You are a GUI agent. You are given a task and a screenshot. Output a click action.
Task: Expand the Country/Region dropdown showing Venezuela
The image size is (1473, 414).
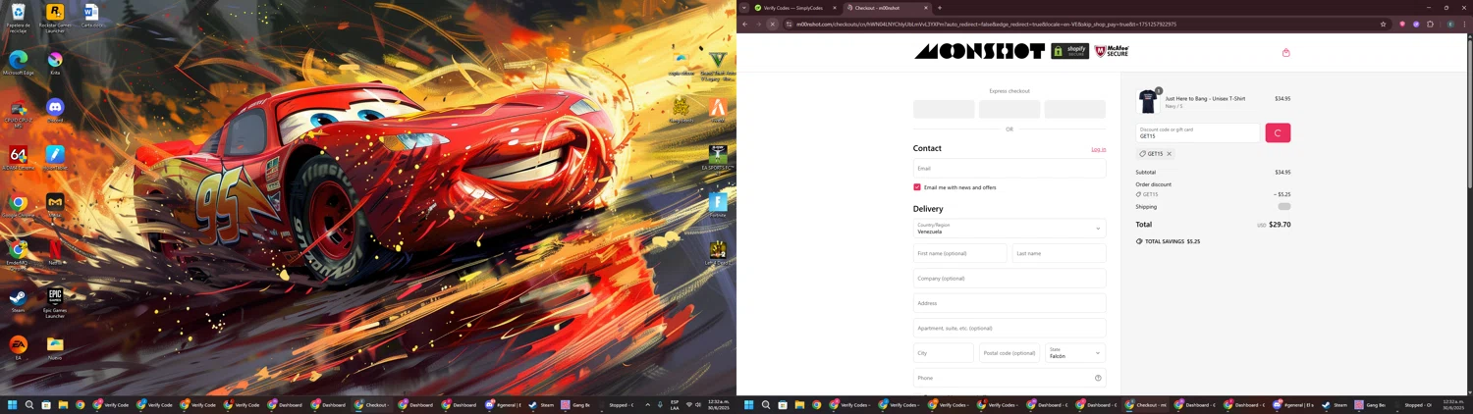pos(1009,229)
